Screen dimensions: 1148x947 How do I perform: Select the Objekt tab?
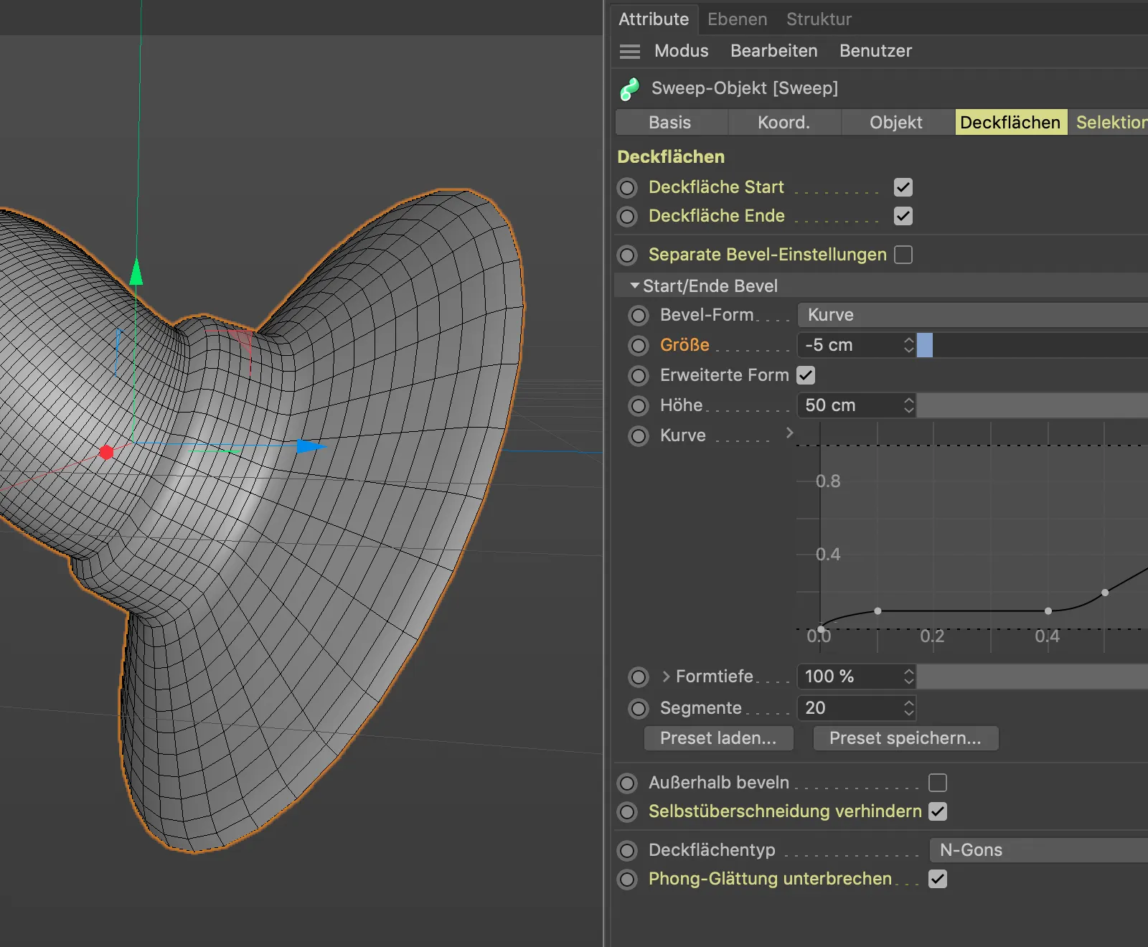pos(897,123)
